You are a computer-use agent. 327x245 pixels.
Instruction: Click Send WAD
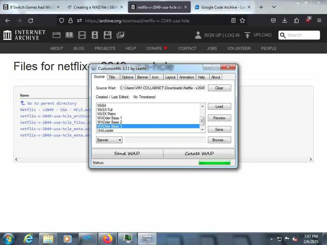point(127,153)
